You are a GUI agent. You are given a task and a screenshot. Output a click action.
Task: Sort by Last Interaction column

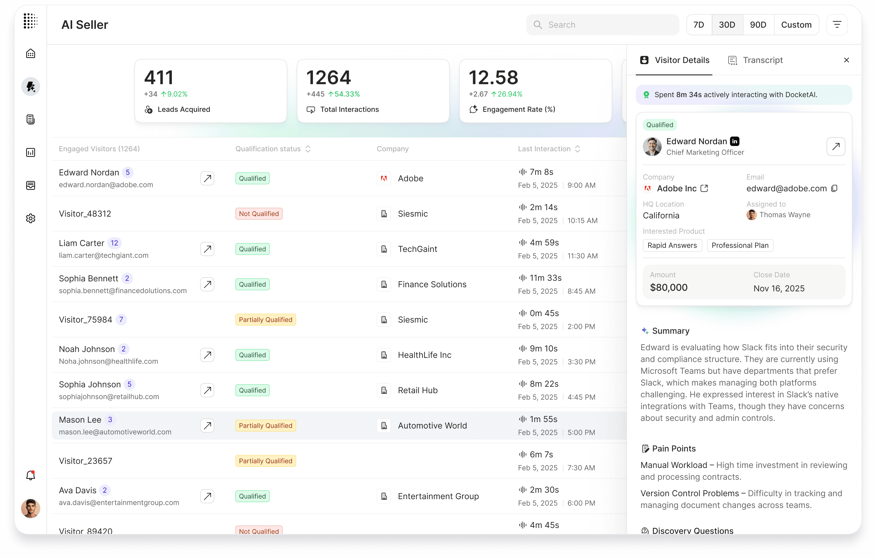click(x=577, y=149)
